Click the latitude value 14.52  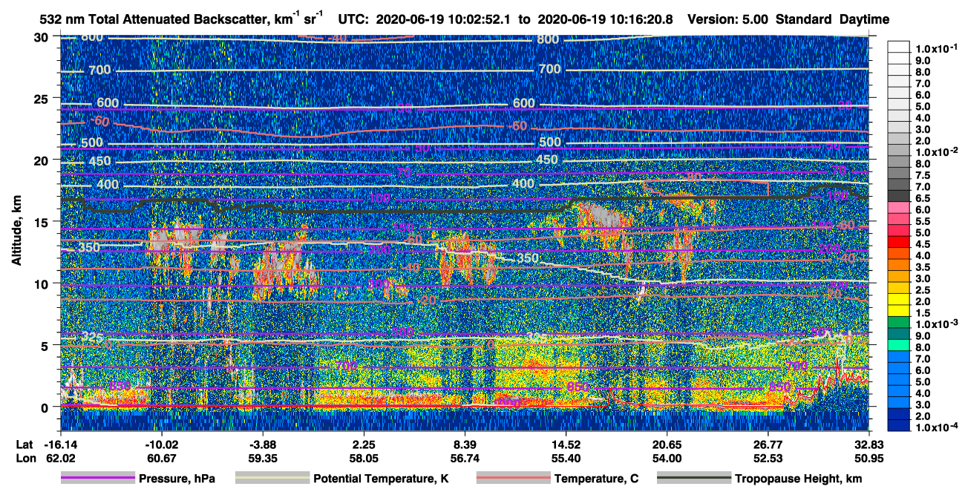[566, 444]
